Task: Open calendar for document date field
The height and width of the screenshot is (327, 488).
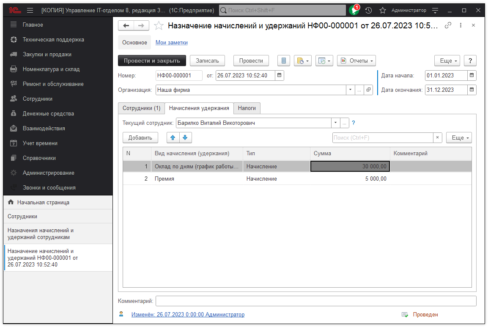Action: 279,76
